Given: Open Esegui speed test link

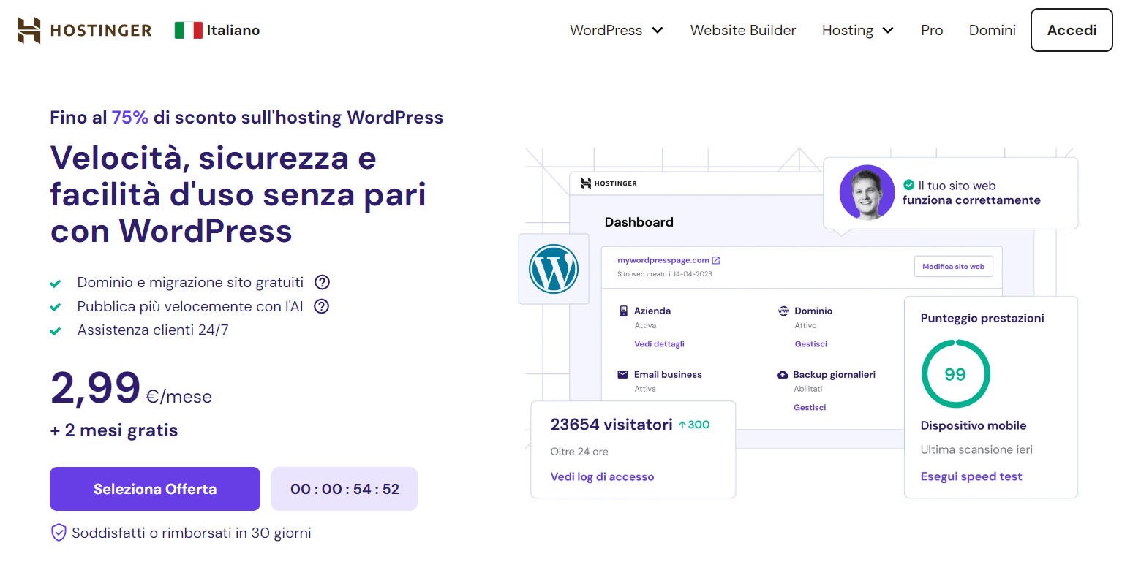Looking at the screenshot, I should coord(971,476).
